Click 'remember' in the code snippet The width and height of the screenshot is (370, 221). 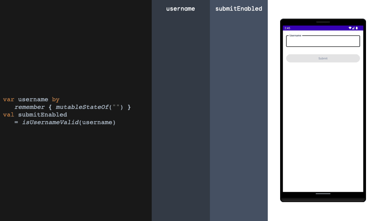click(x=30, y=107)
